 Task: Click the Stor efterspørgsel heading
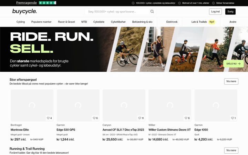pos(23,80)
